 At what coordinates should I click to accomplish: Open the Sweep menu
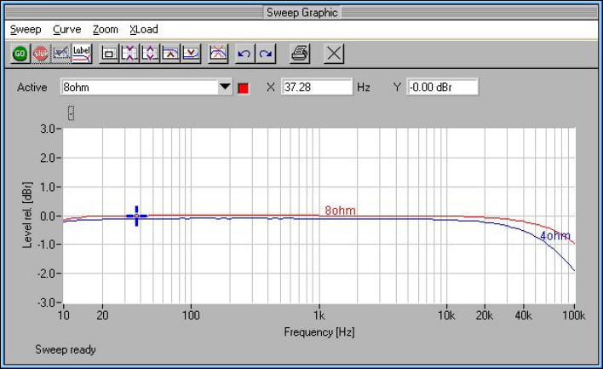(x=26, y=29)
